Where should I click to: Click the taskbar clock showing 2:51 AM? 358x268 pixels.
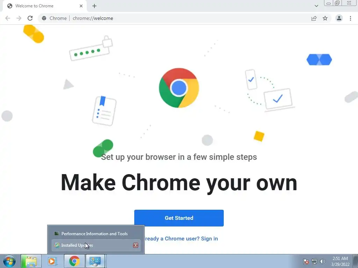click(340, 261)
